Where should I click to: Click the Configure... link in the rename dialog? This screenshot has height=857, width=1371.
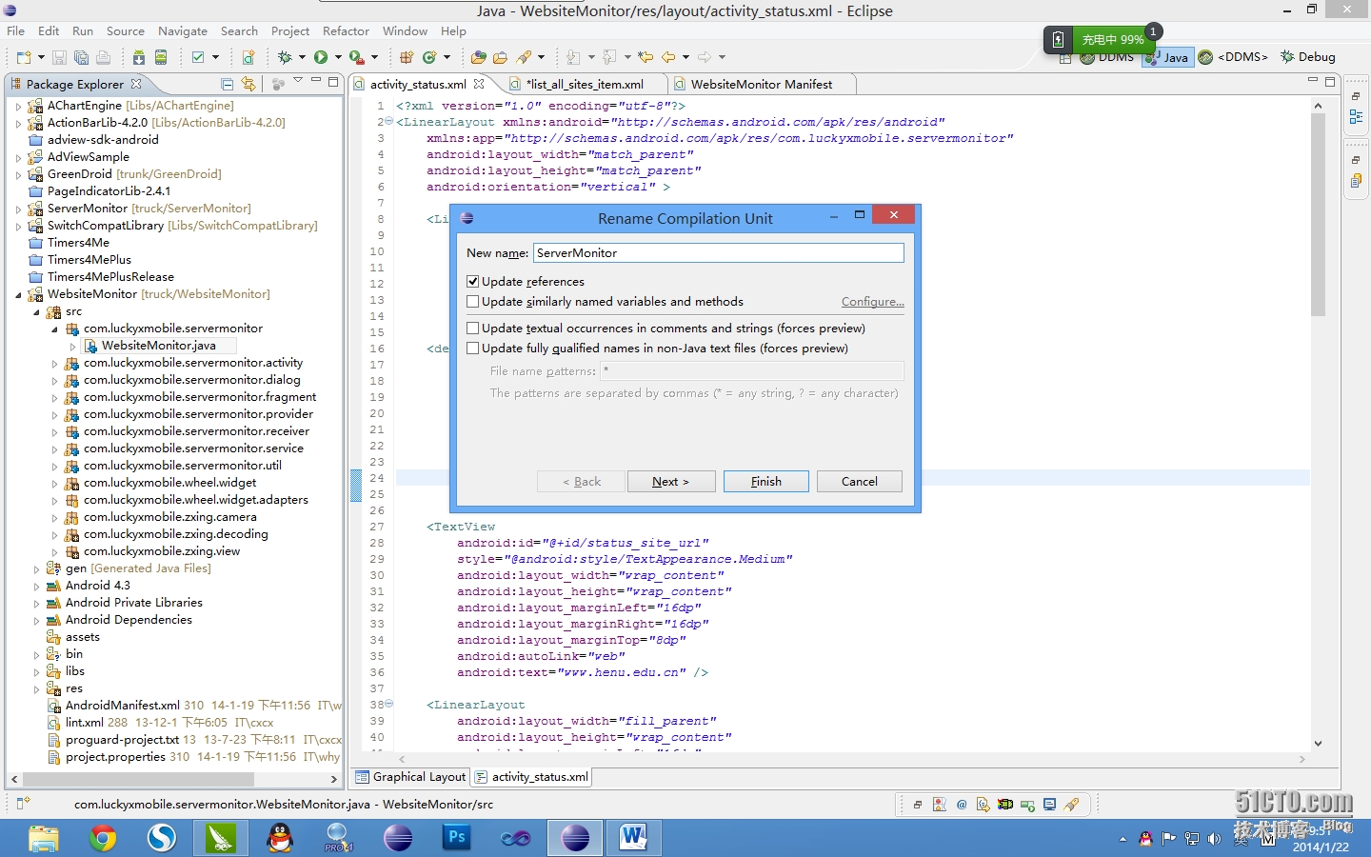click(x=872, y=302)
